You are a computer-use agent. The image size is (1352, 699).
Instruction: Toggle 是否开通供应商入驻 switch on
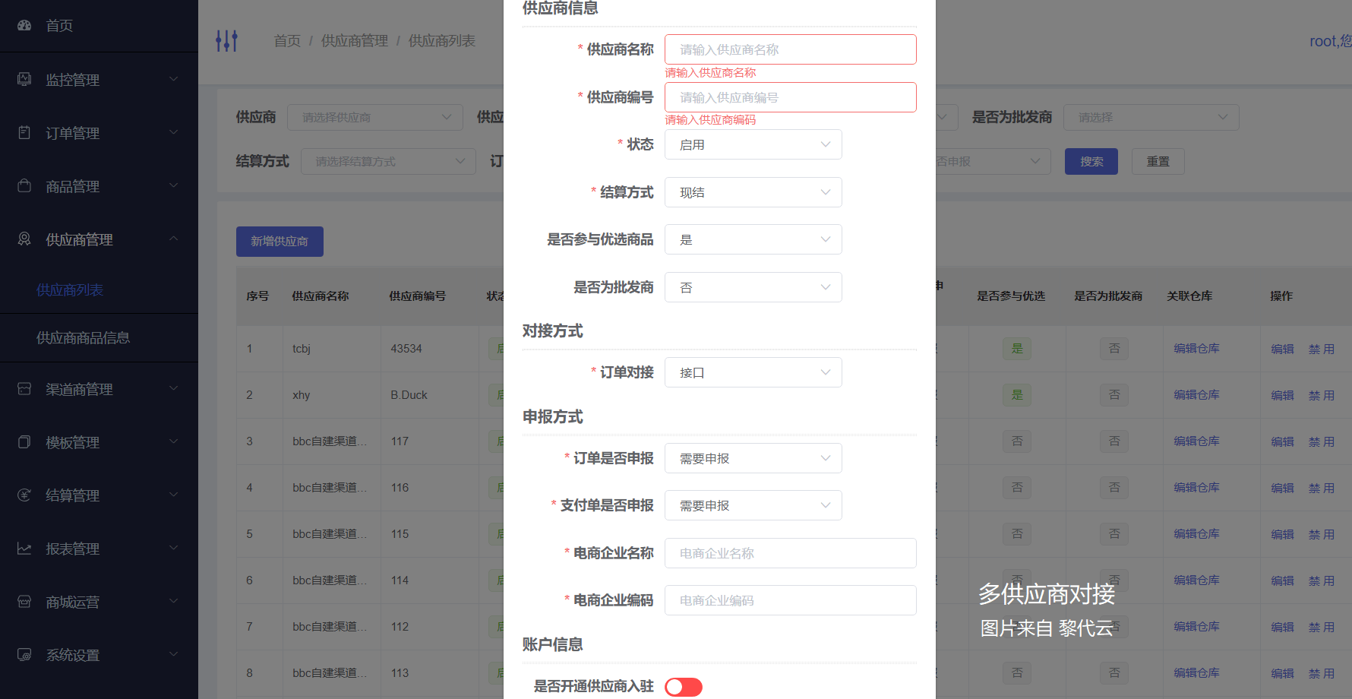(x=683, y=686)
